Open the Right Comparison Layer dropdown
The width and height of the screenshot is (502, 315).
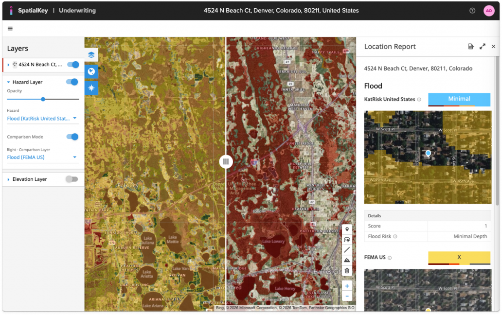(42, 157)
